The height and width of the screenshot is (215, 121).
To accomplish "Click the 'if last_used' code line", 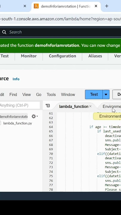I will [x=109, y=131].
